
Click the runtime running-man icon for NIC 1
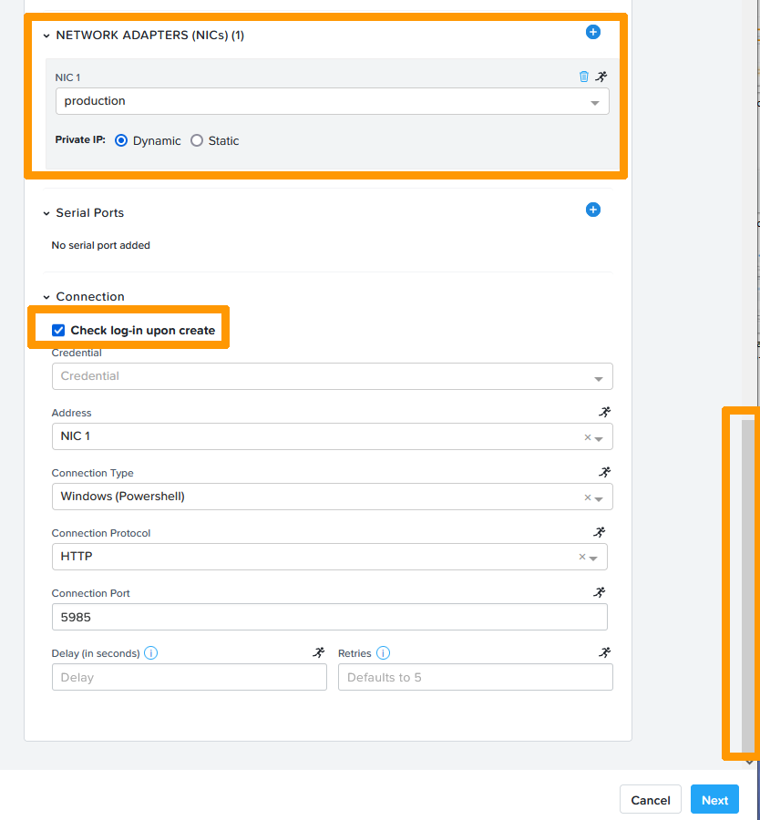pos(600,77)
